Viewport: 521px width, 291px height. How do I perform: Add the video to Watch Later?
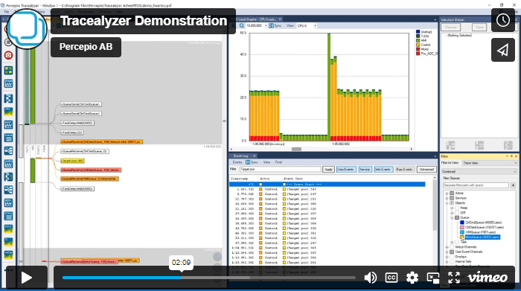503,20
